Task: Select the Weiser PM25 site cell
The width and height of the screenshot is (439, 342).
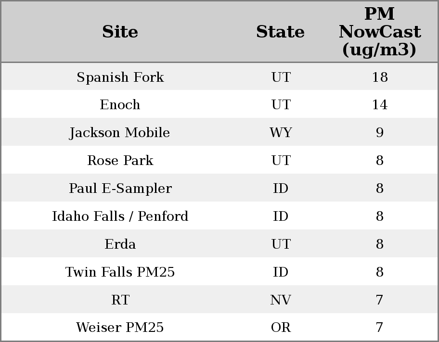Action: pyautogui.click(x=120, y=328)
